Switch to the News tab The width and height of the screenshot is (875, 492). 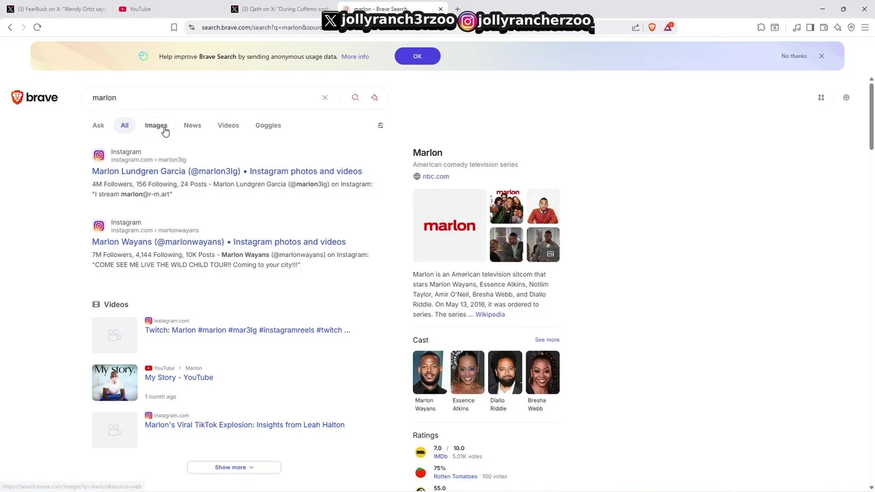pos(192,125)
